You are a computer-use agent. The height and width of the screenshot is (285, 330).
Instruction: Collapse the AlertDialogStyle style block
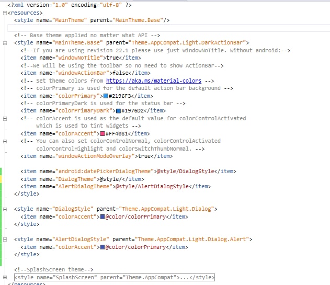point(5,240)
